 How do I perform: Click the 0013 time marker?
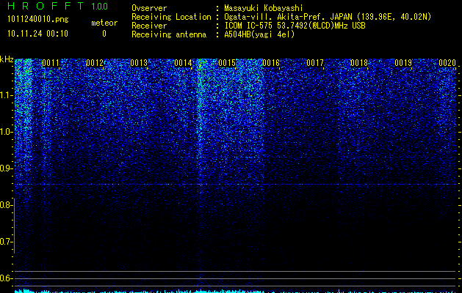[x=139, y=63]
